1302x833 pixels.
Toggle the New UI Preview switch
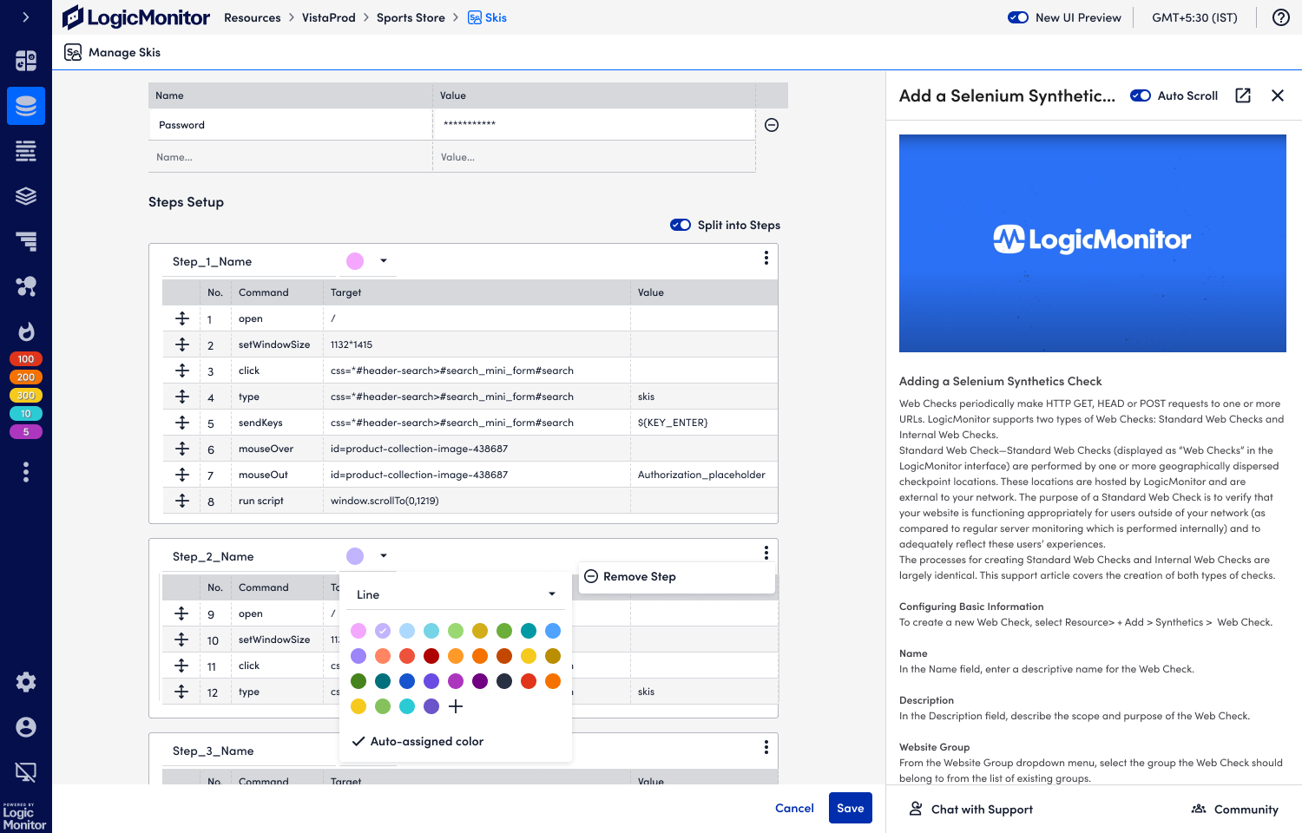click(x=1017, y=16)
